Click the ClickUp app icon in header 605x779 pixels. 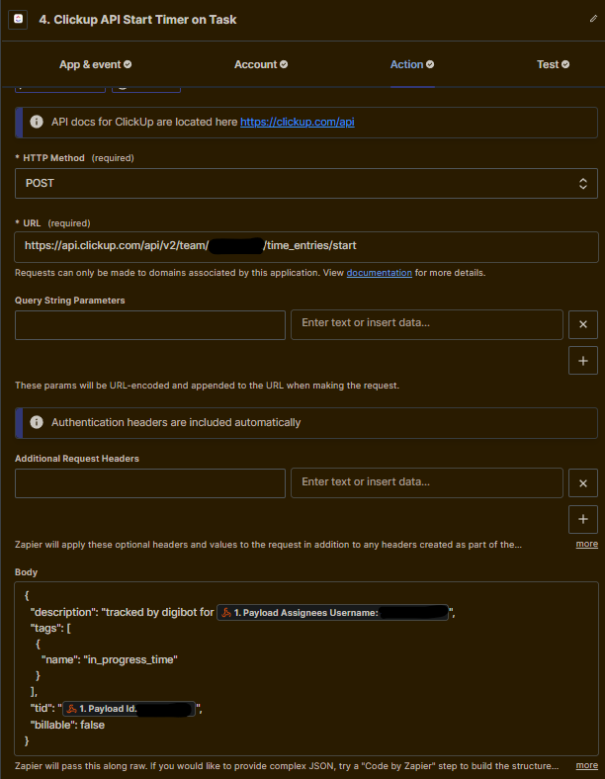coord(18,20)
